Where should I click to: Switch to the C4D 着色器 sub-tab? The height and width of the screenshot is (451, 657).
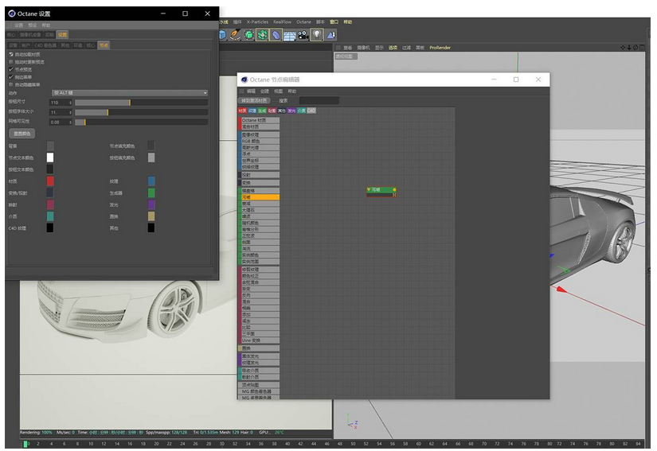45,45
